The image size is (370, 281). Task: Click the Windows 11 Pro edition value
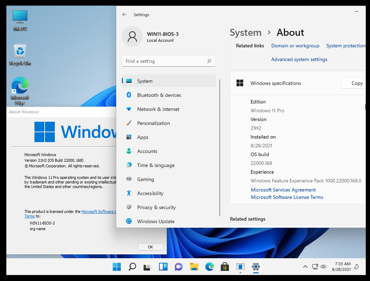point(267,110)
